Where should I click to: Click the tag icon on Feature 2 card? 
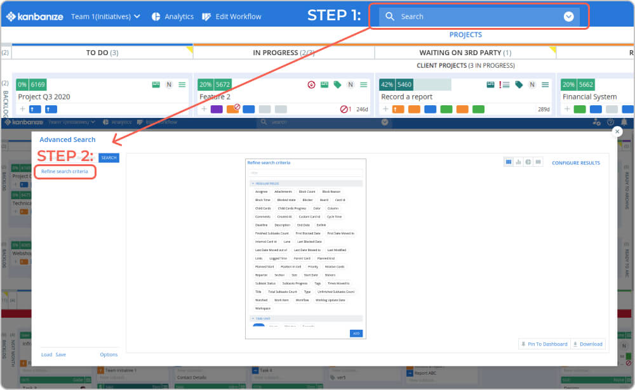[x=337, y=84]
